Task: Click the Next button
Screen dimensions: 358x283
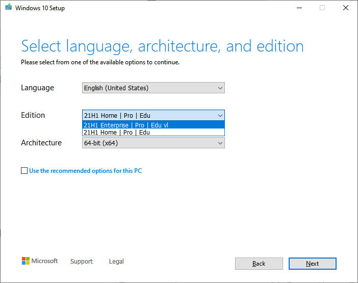Action: coord(312,264)
